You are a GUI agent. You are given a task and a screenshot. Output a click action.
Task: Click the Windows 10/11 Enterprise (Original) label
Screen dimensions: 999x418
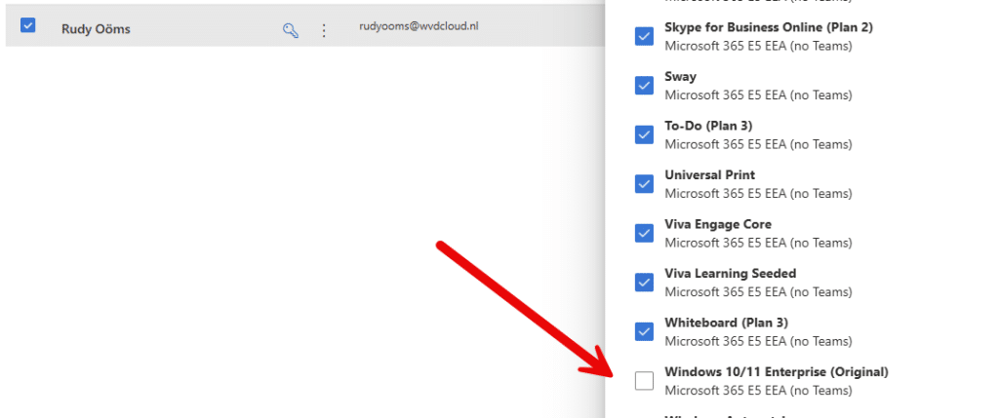(776, 371)
